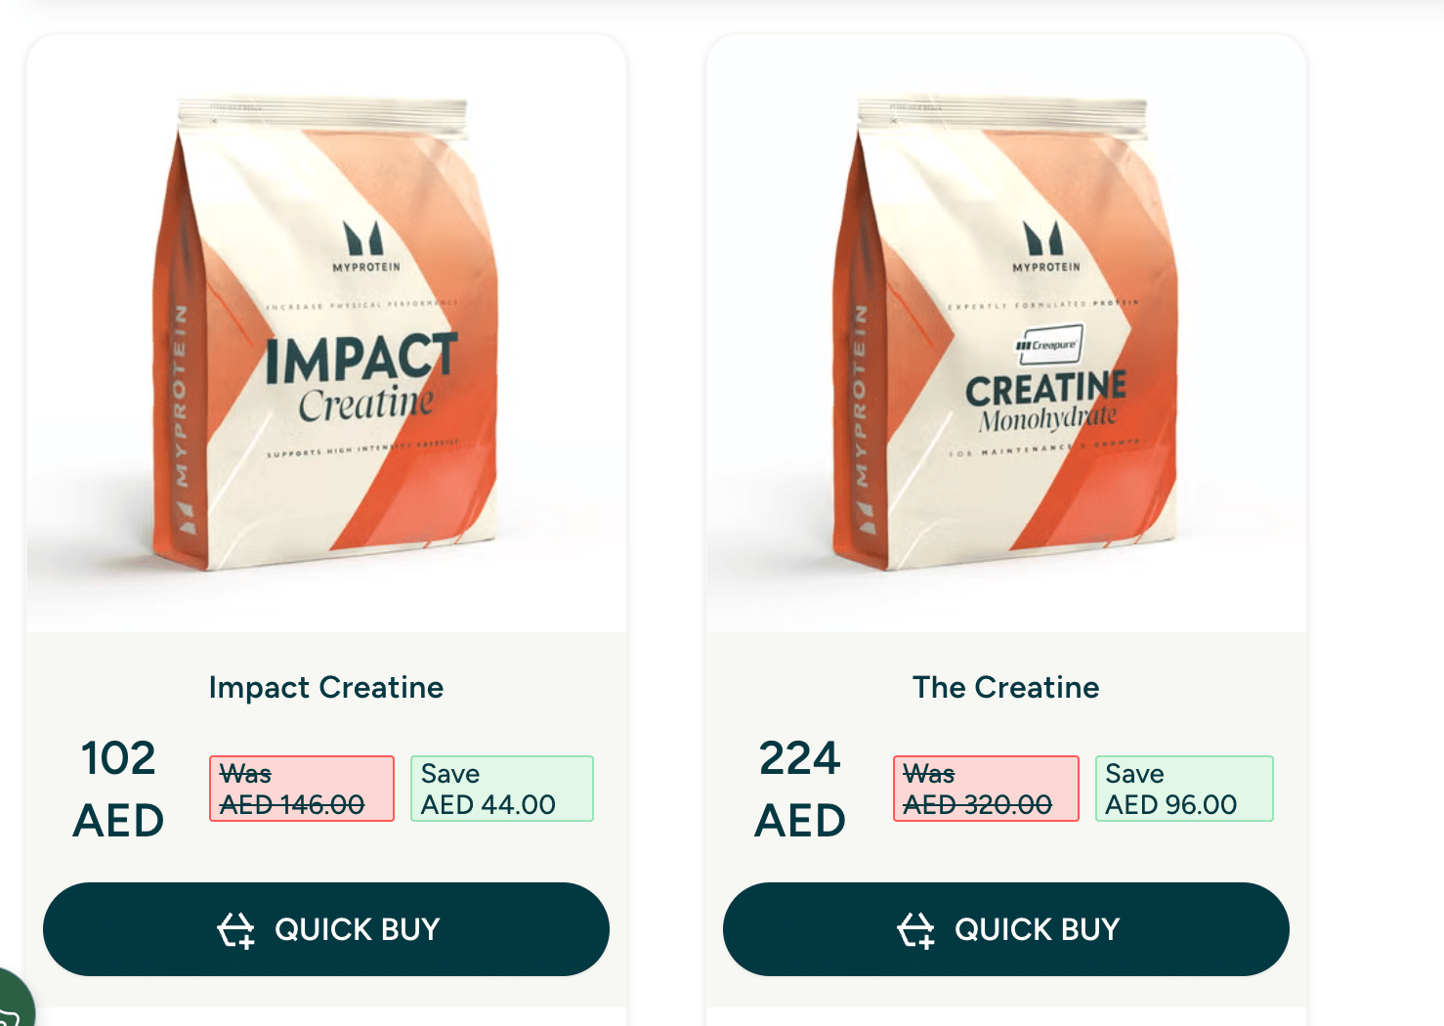Click the Creapure badge on the bag
This screenshot has height=1026, width=1444.
[1048, 345]
